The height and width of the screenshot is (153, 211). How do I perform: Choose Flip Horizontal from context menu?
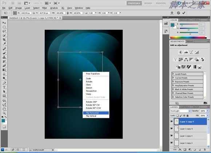pos(96,113)
